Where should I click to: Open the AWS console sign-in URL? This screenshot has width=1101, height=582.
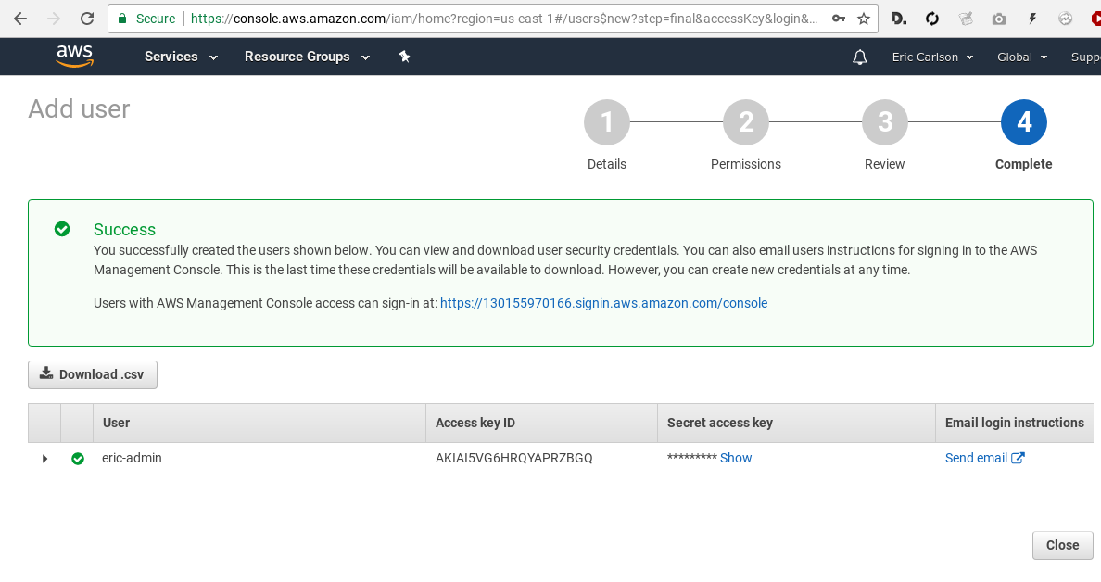pyautogui.click(x=604, y=303)
